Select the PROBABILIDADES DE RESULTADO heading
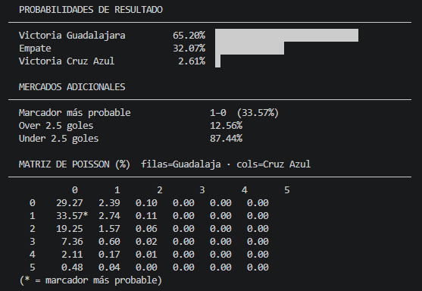The width and height of the screenshot is (422, 291). point(91,10)
